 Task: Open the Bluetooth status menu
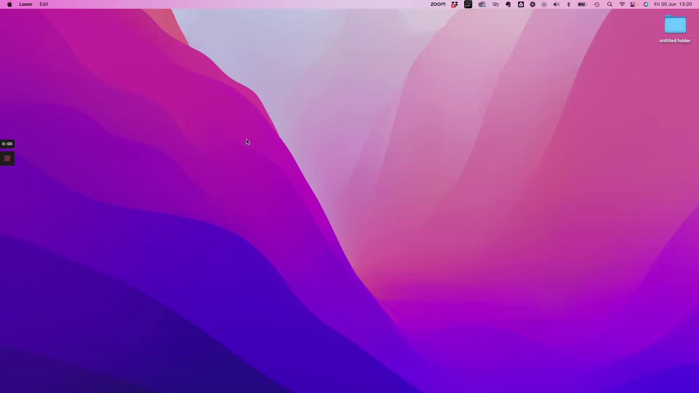pos(568,4)
